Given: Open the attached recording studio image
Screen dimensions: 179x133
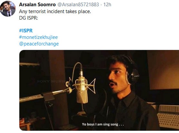Looking at the screenshot, I should coord(99,90).
